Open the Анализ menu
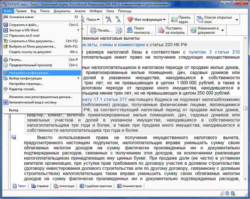The width and height of the screenshot is (250, 199). pyautogui.click(x=80, y=11)
